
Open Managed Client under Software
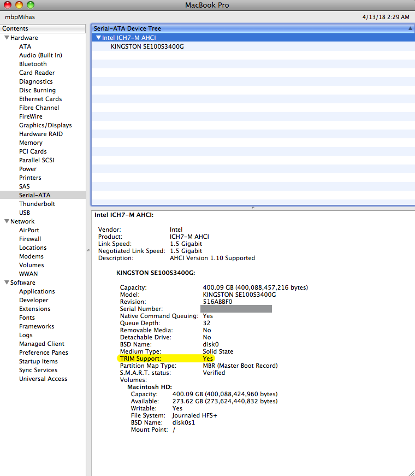click(x=42, y=344)
